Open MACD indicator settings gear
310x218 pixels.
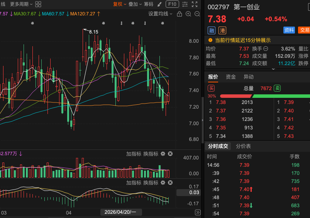(x=163, y=183)
